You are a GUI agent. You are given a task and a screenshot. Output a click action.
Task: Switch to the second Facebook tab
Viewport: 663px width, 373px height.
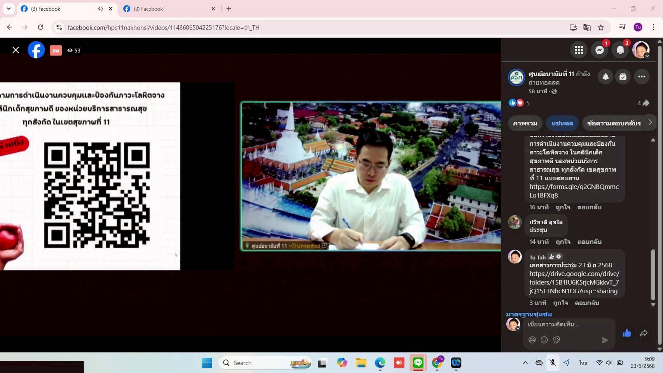point(170,9)
